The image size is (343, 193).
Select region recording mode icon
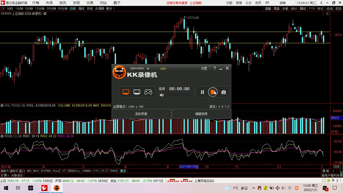[x=137, y=92]
